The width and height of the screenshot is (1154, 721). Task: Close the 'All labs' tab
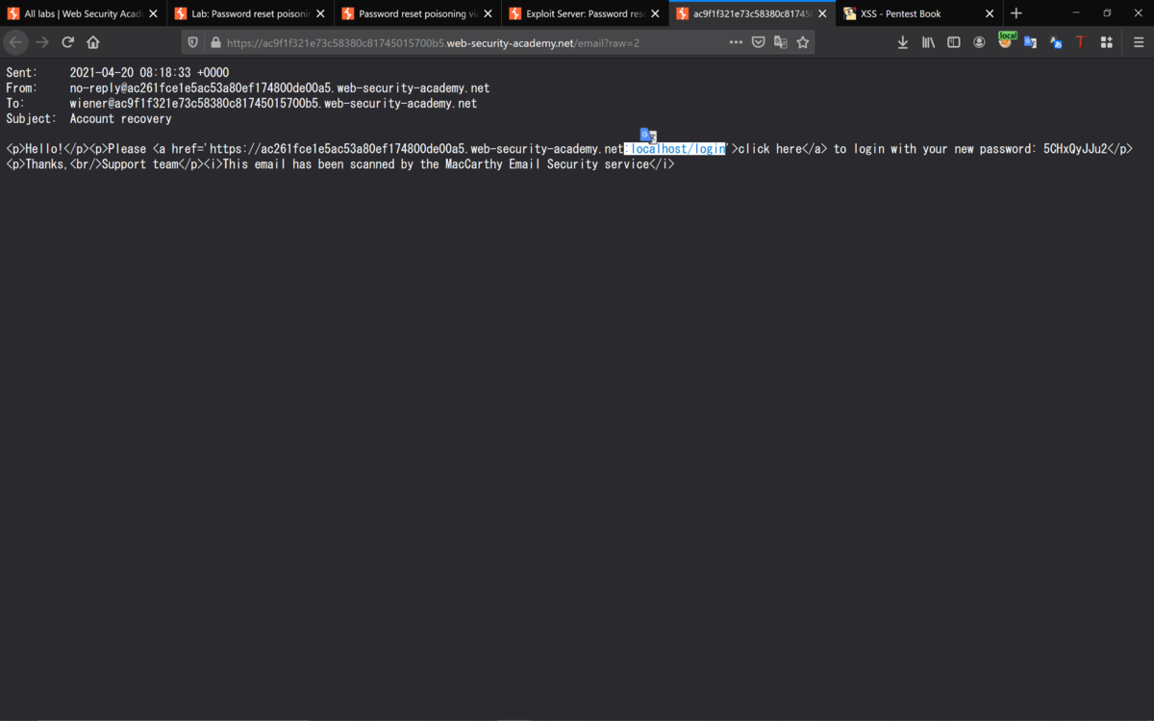pyautogui.click(x=153, y=13)
